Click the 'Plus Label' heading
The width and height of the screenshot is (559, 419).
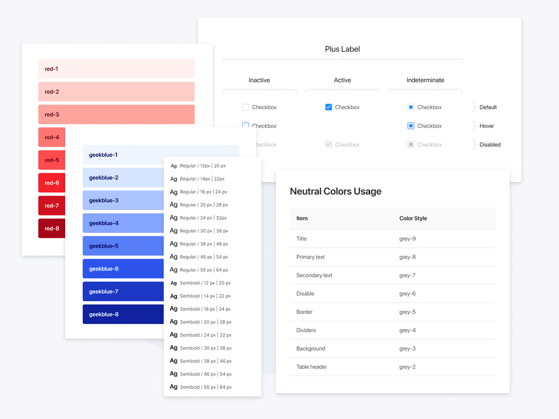pos(342,49)
